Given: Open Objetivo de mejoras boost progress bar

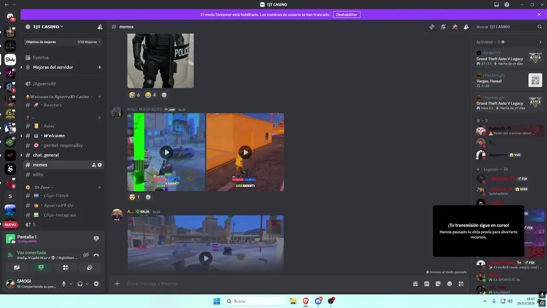Looking at the screenshot, I should tap(63, 42).
